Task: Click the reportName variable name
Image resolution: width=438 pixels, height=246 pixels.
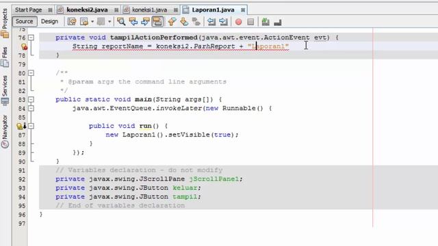Action: tap(123, 46)
